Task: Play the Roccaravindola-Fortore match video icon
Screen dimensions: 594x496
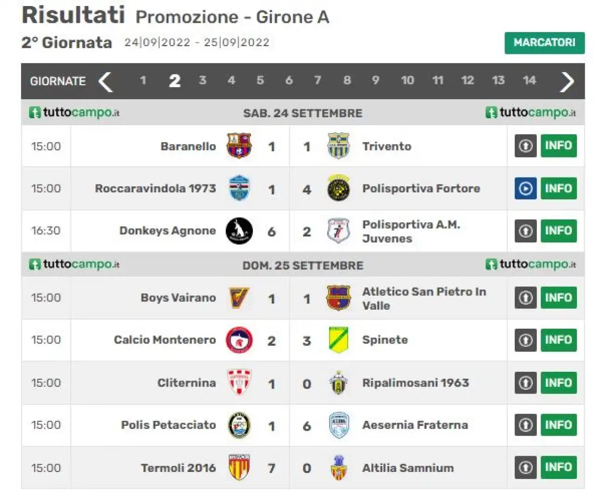Action: 525,188
